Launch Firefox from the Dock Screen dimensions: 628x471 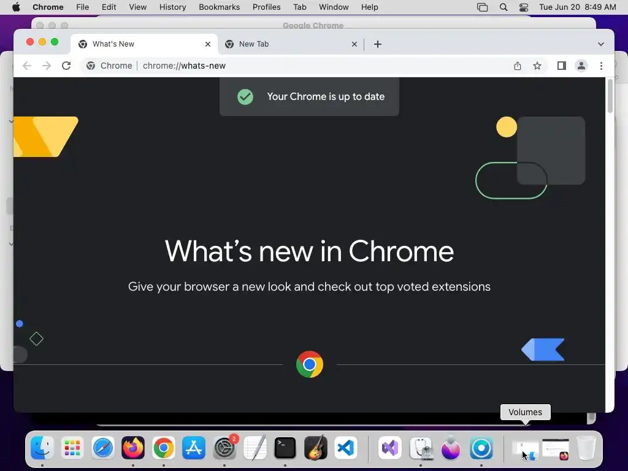click(133, 448)
